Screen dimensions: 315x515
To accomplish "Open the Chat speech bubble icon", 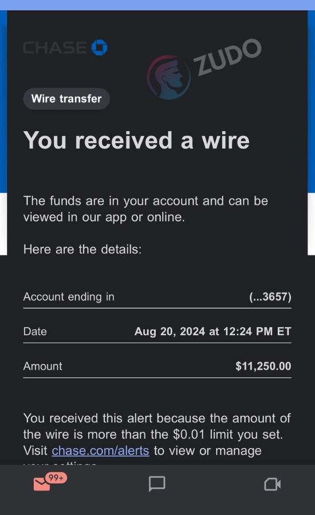I will (x=157, y=484).
